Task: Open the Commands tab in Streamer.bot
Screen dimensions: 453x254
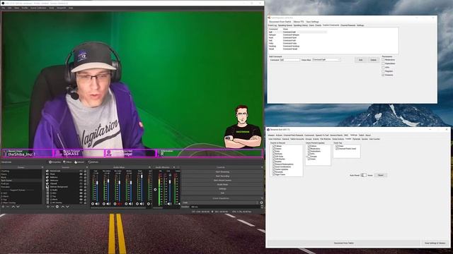Action: point(309,135)
